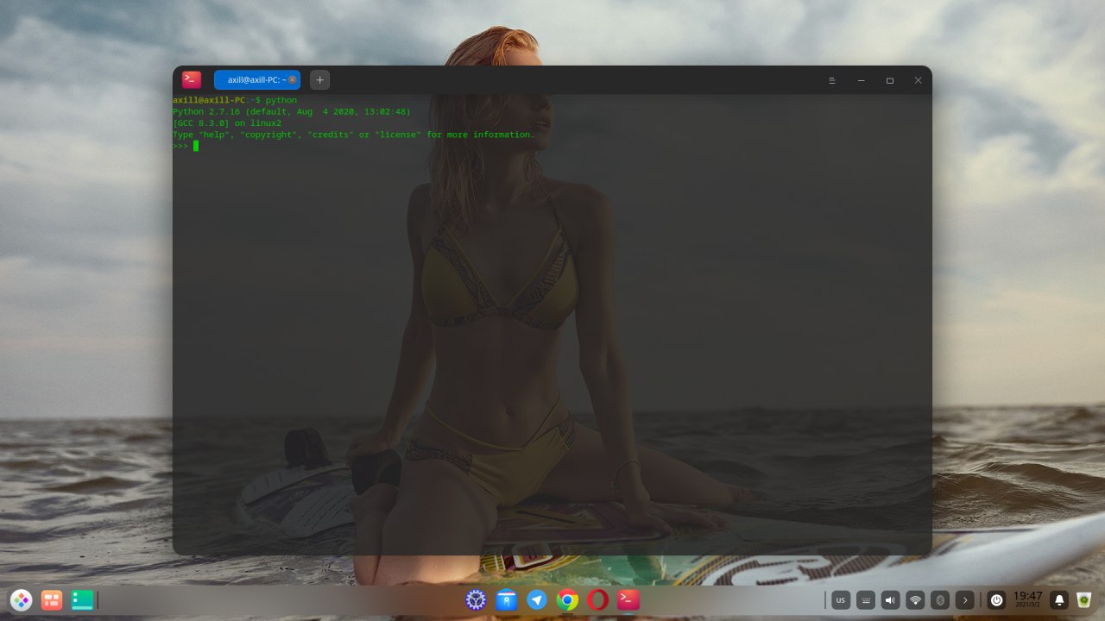The height and width of the screenshot is (621, 1105).
Task: Open Telegram from the dock
Action: pos(537,600)
